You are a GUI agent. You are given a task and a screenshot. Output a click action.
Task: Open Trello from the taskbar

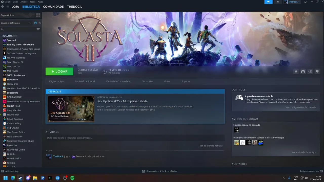[x=43, y=178]
